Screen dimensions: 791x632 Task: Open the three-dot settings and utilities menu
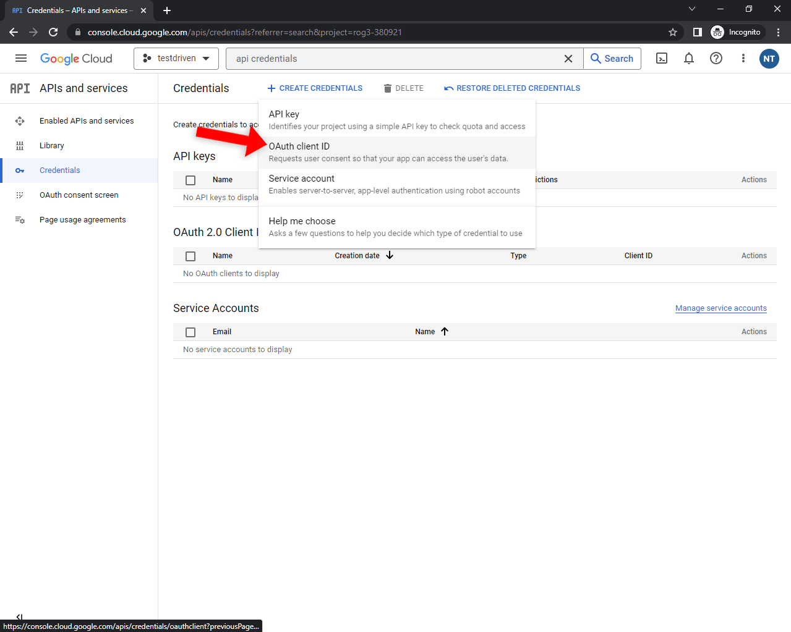(743, 59)
